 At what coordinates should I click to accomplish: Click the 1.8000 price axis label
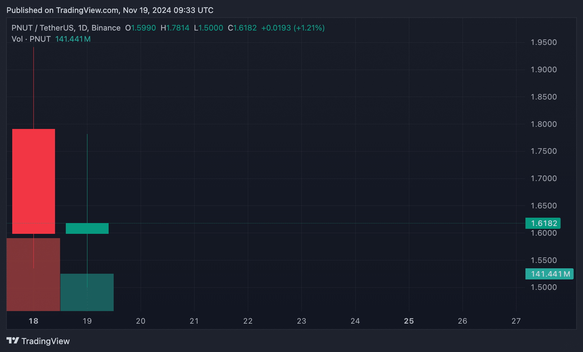(x=543, y=124)
